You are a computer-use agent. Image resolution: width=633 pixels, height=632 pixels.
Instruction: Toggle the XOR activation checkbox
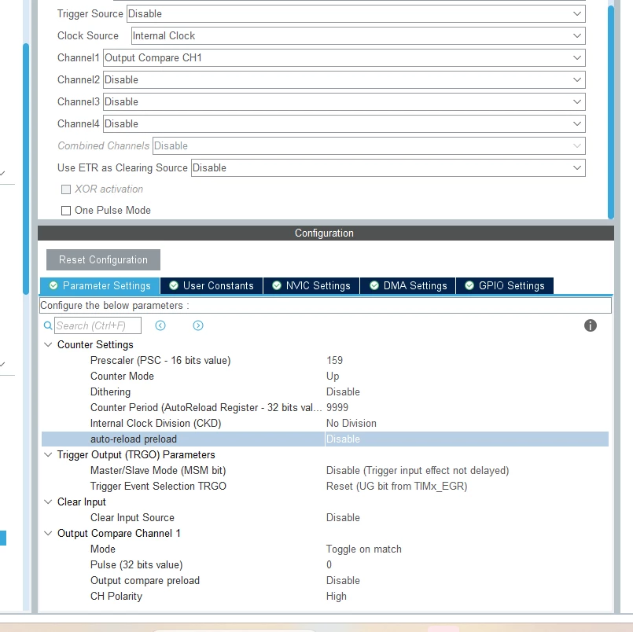pyautogui.click(x=66, y=189)
